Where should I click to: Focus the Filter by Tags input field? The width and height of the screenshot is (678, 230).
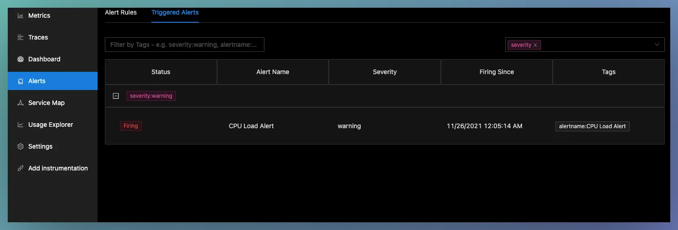click(x=185, y=45)
